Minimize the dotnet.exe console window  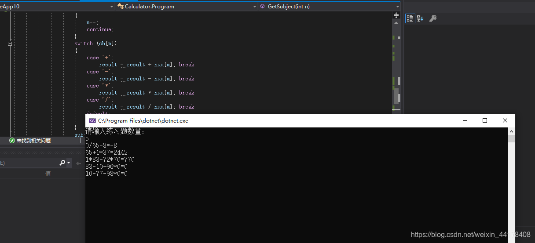coord(465,120)
